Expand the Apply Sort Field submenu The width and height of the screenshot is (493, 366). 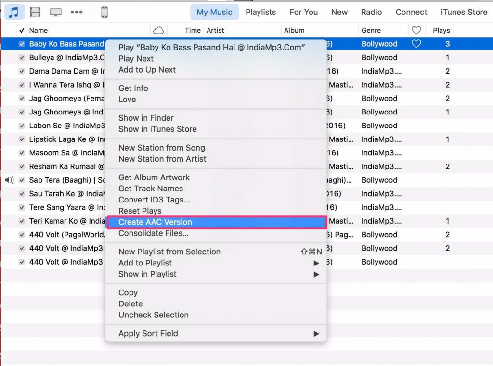tap(216, 333)
